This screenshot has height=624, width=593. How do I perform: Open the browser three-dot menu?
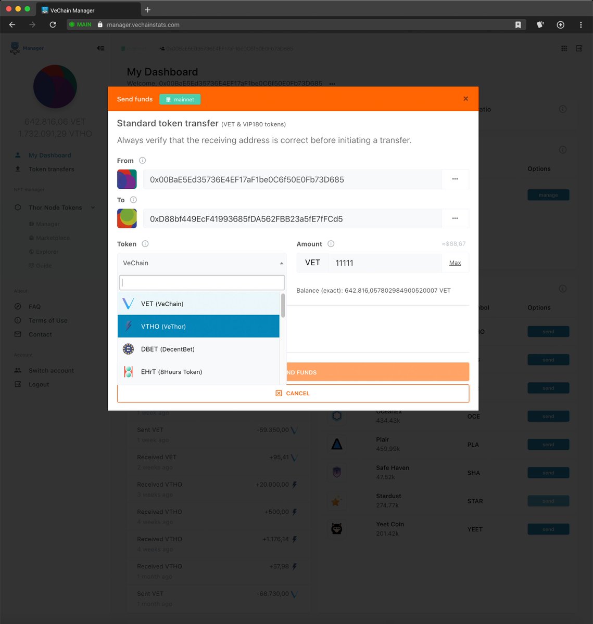[x=581, y=24]
